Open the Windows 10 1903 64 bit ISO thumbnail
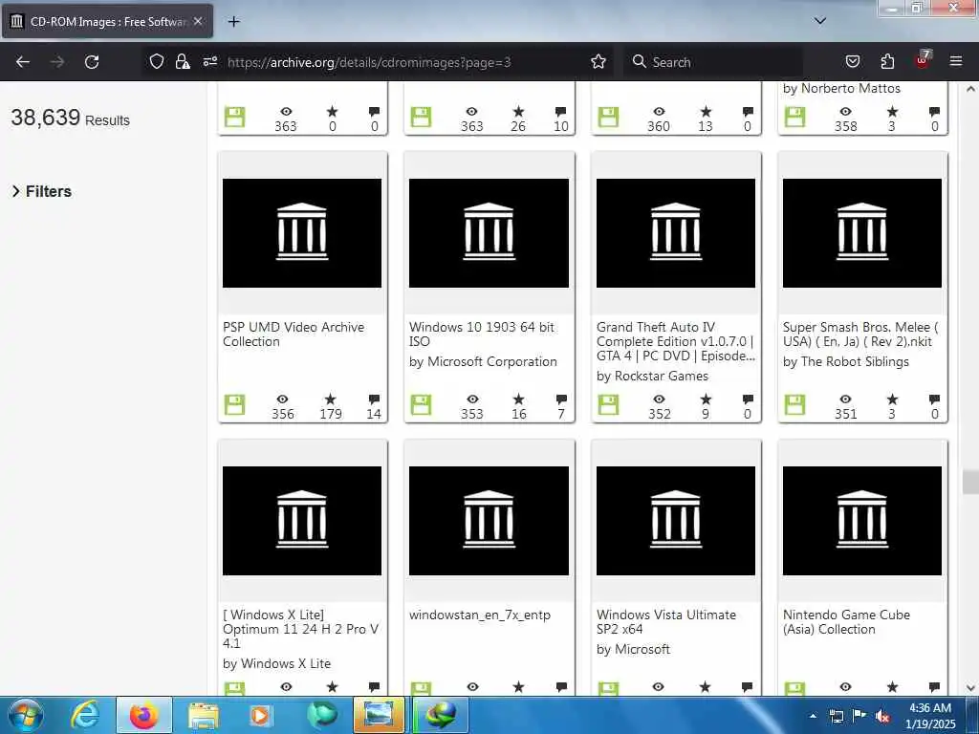Screen dimensions: 979x734 [x=489, y=233]
